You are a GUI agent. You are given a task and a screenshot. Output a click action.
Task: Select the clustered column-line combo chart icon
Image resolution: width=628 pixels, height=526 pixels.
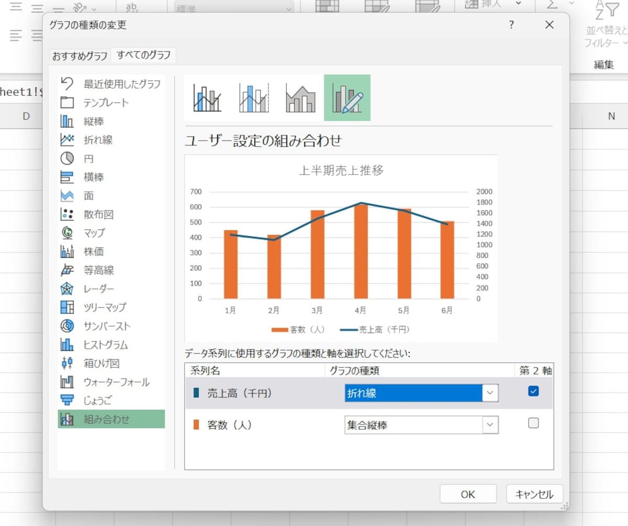(x=207, y=98)
